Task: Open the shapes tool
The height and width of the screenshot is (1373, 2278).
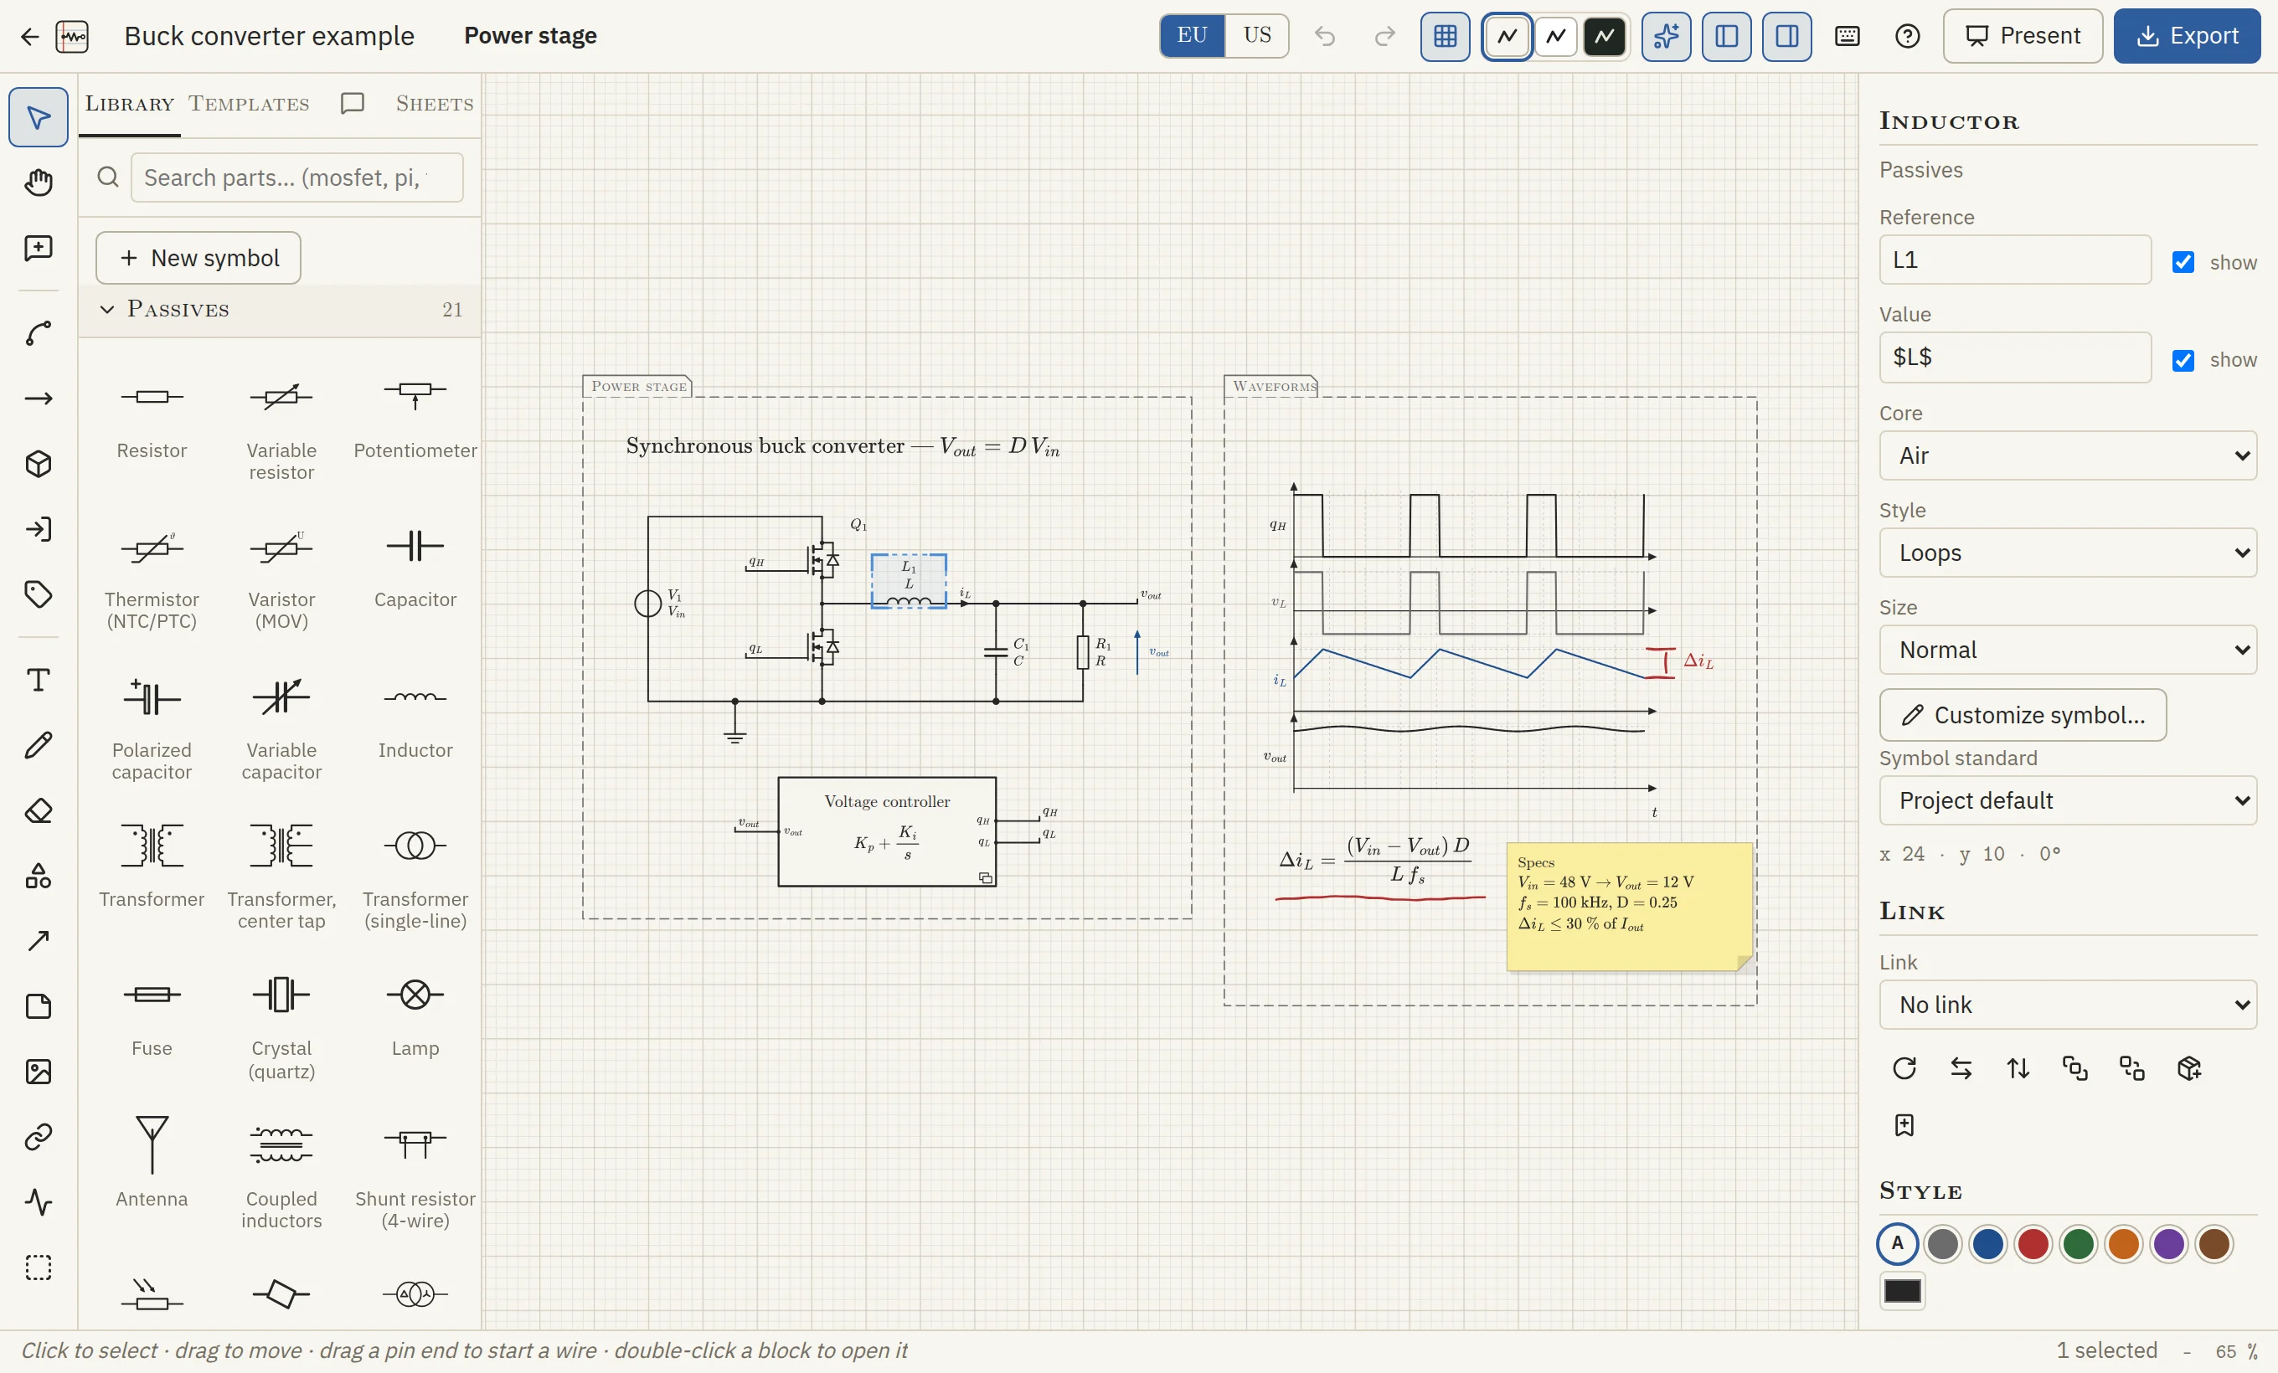Action: (x=38, y=876)
